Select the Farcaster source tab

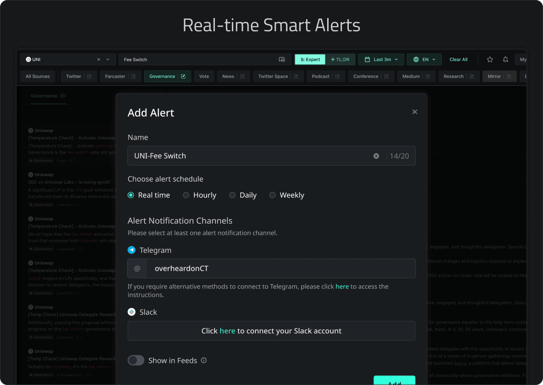115,76
